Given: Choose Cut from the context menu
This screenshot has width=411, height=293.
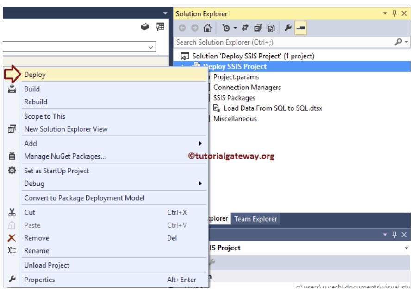Looking at the screenshot, I should click(115, 212).
